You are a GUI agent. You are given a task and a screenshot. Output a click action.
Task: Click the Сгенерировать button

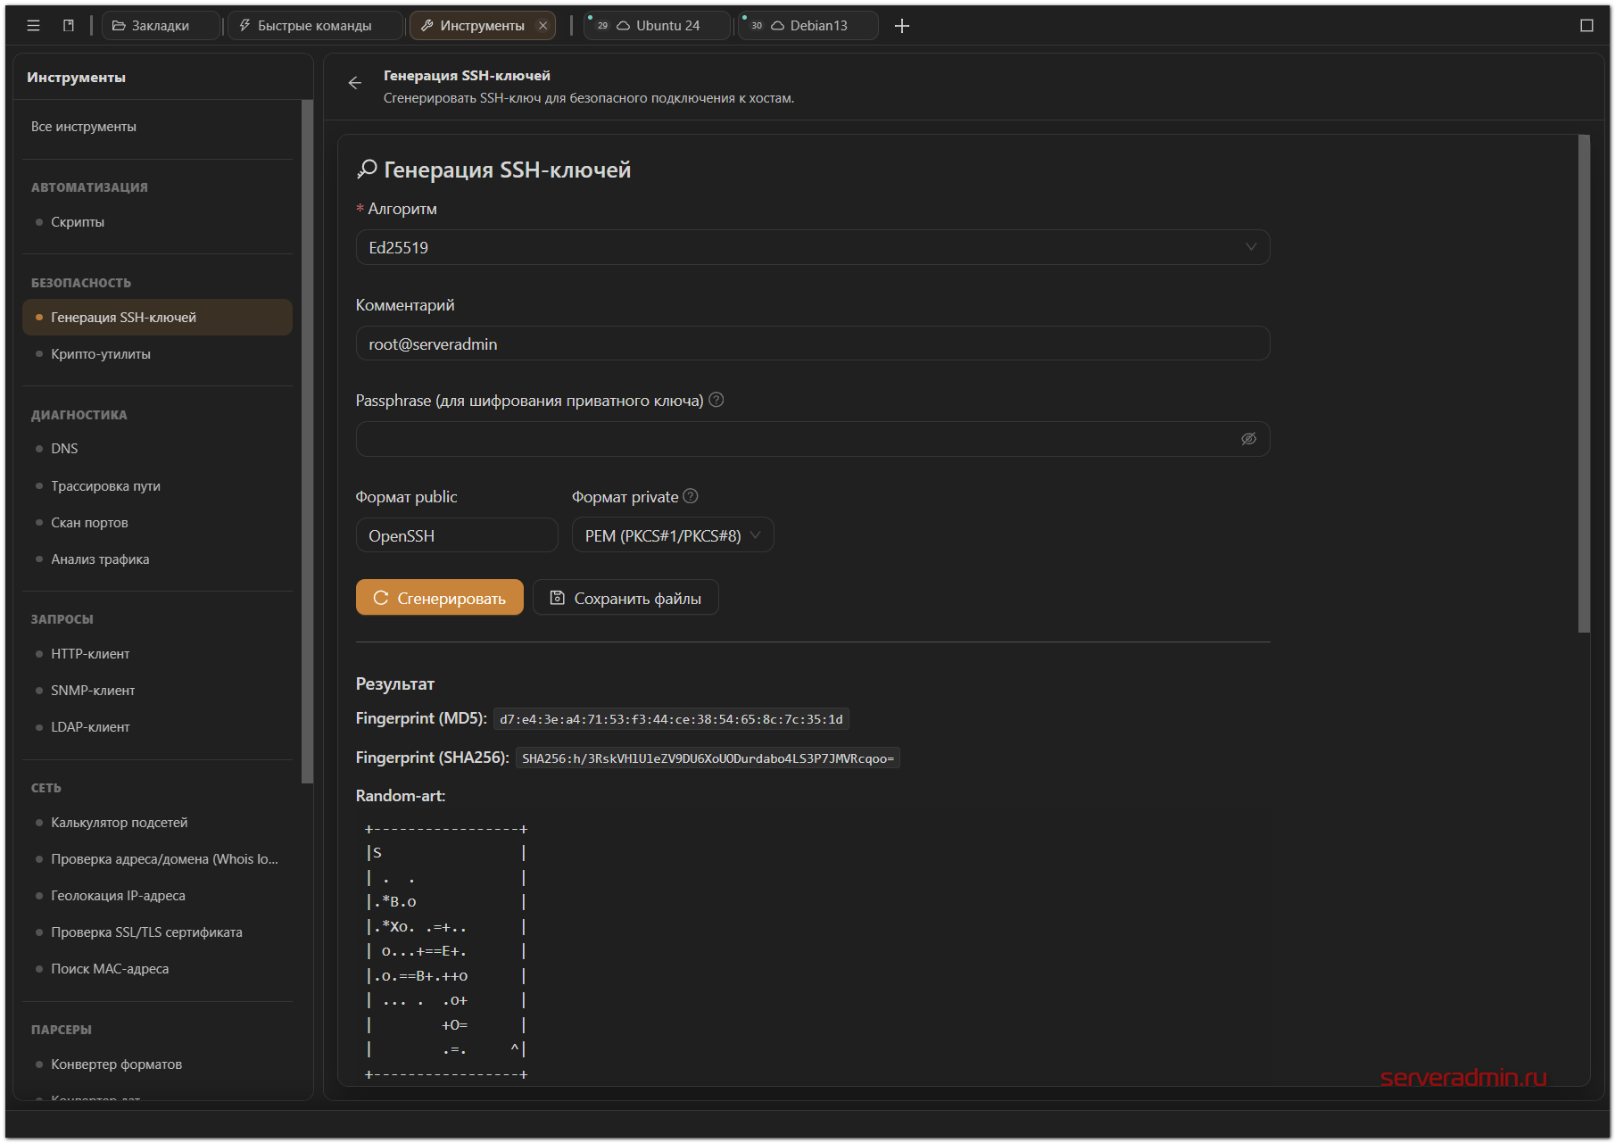(x=440, y=598)
